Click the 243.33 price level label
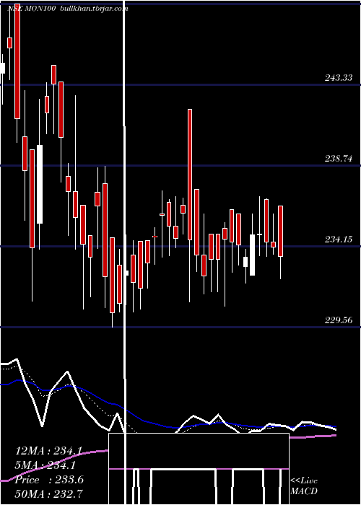 pyautogui.click(x=339, y=78)
